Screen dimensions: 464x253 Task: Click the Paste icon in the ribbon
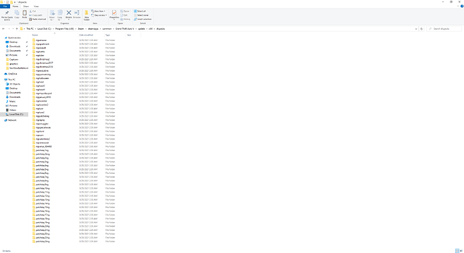[25, 13]
